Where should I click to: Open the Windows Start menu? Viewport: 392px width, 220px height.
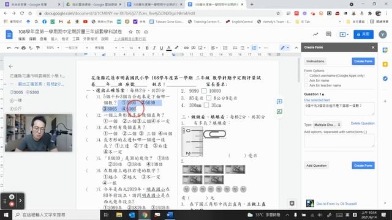click(6, 215)
